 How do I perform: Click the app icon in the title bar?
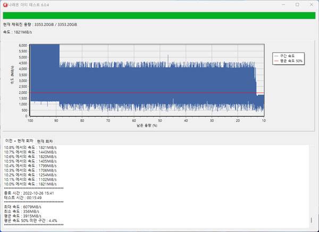(5, 4)
